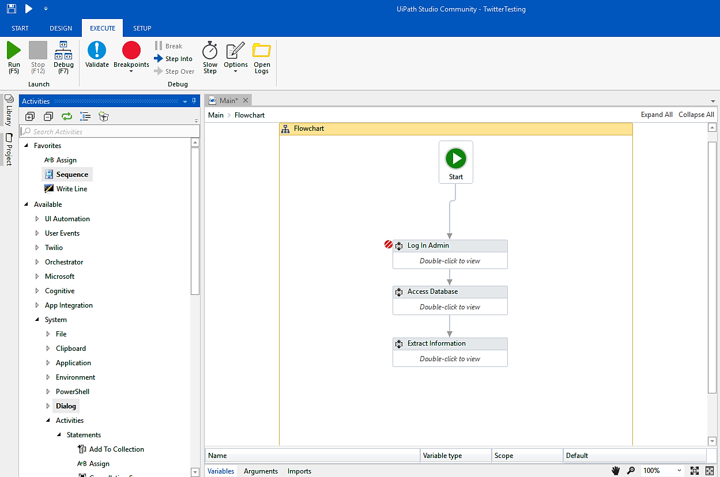Viewport: 720px width, 477px height.
Task: Click the list view icon in Activities toolbar
Action: [85, 116]
